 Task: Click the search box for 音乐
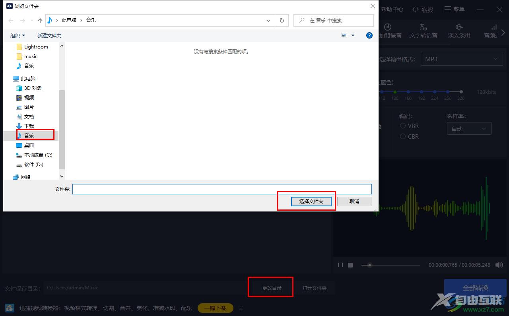[334, 20]
